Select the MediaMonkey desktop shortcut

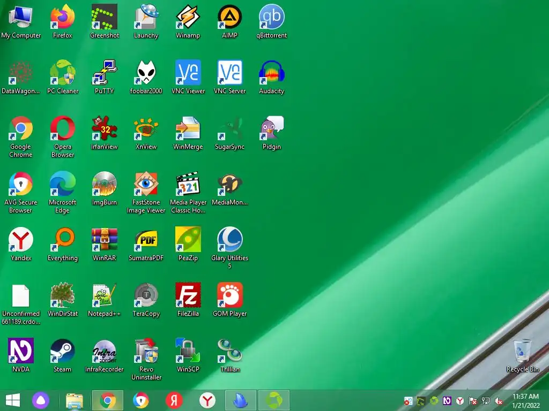tap(229, 188)
